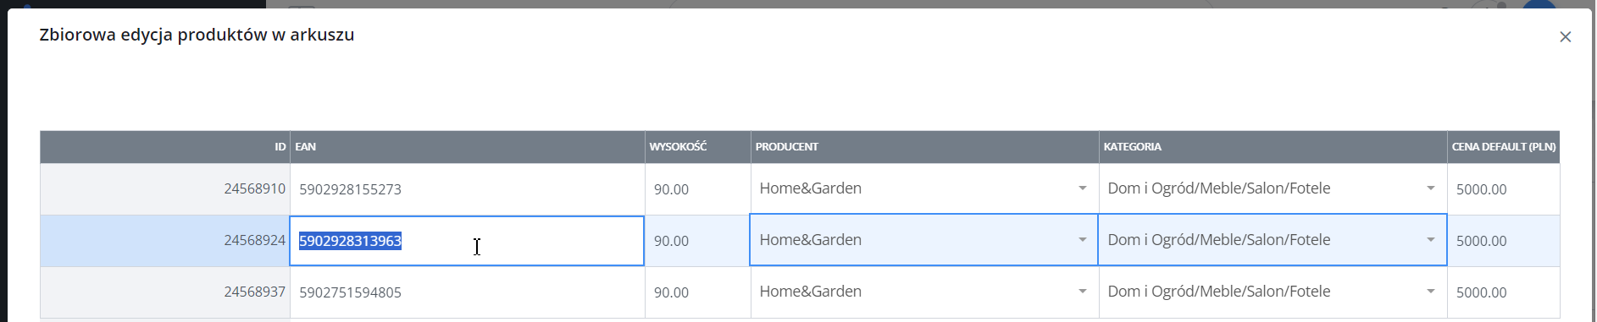Select EAN field containing 5902928155273
This screenshot has height=322, width=1597.
point(467,189)
